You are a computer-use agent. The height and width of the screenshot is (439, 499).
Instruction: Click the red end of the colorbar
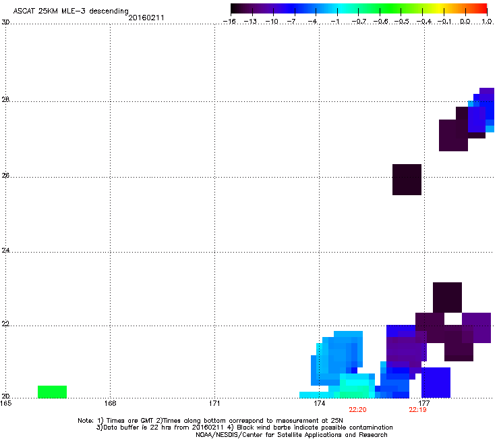point(482,8)
